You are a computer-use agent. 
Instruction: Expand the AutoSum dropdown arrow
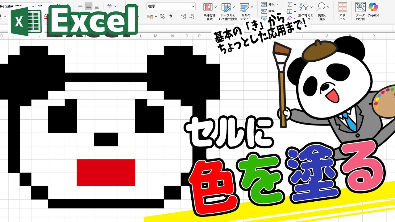click(295, 5)
